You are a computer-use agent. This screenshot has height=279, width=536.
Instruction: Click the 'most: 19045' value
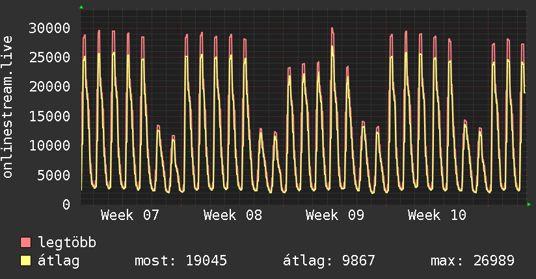(181, 261)
